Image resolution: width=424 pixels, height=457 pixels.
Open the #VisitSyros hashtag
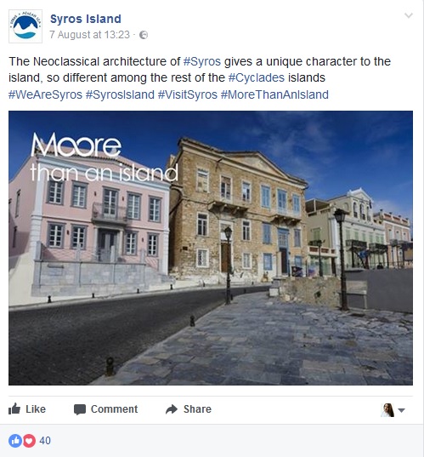point(188,94)
